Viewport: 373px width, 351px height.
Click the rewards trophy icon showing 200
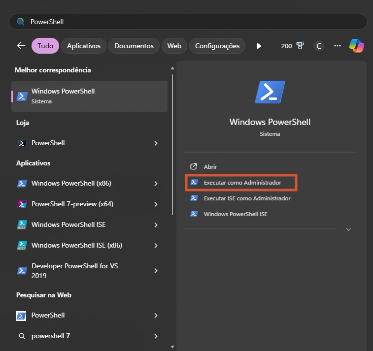pos(300,46)
